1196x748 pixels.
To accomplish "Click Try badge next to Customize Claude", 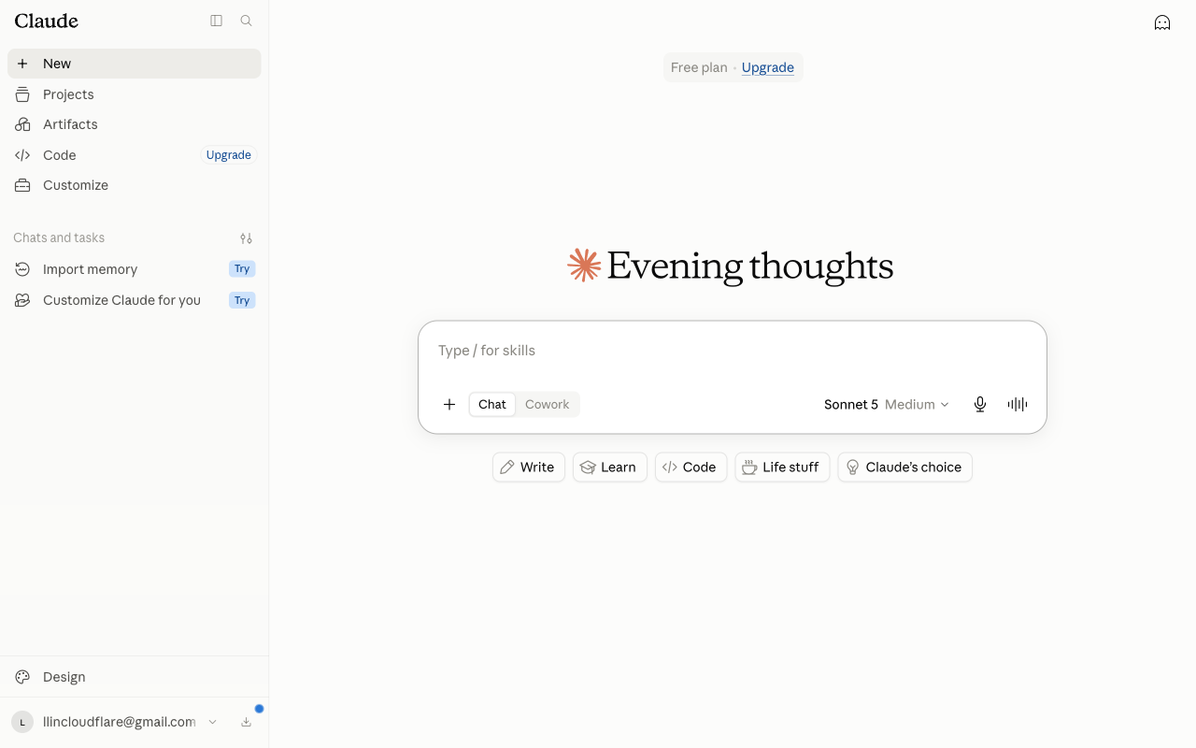I will pyautogui.click(x=242, y=300).
